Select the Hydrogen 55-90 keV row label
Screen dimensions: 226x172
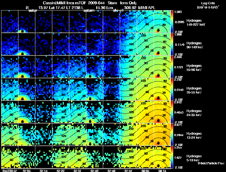coord(194,68)
